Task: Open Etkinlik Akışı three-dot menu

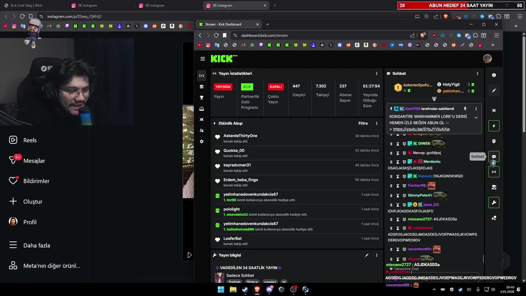Action: tap(376, 123)
